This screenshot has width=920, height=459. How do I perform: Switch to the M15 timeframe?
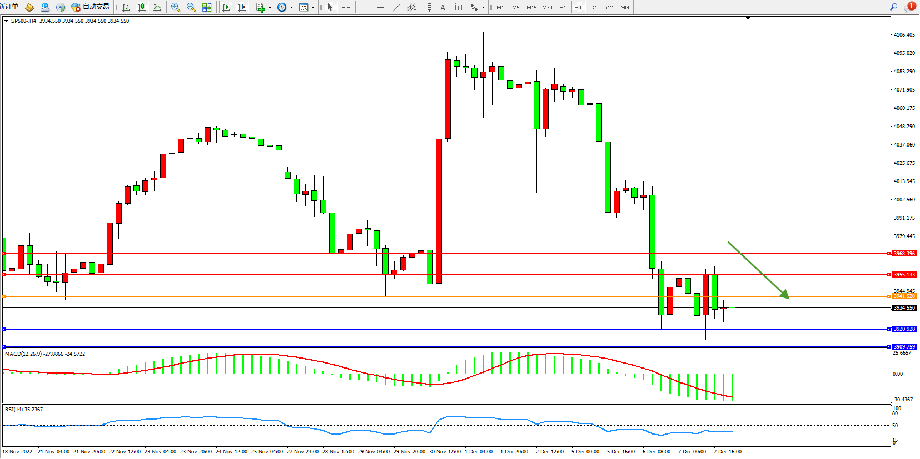coord(531,7)
